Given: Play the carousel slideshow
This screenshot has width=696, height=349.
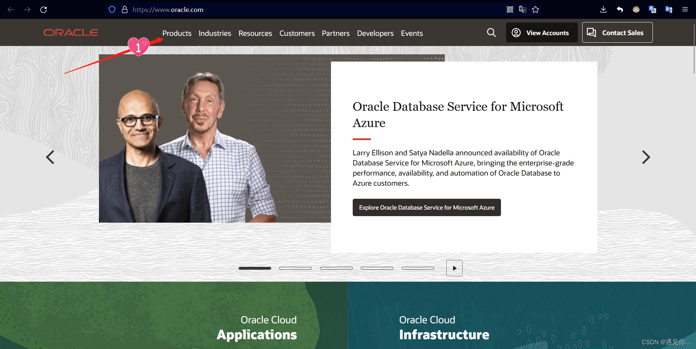Looking at the screenshot, I should (x=454, y=268).
